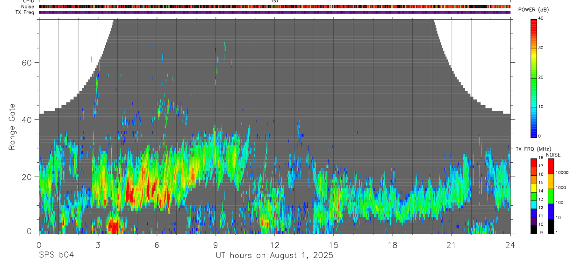This screenshot has width=574, height=265.
Task: Click the "NOISE" legend title
Action: pos(553,155)
